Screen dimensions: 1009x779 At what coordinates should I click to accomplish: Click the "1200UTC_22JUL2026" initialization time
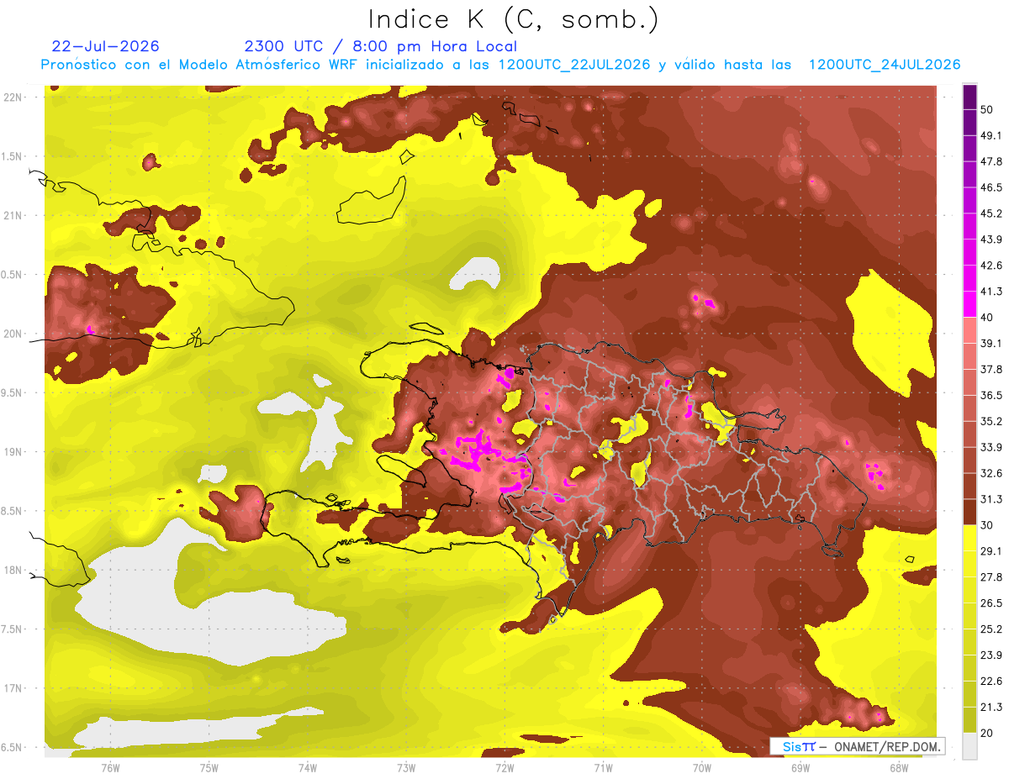(x=574, y=65)
